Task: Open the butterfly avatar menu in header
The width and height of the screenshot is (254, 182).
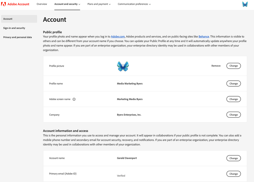Action: (245, 4)
